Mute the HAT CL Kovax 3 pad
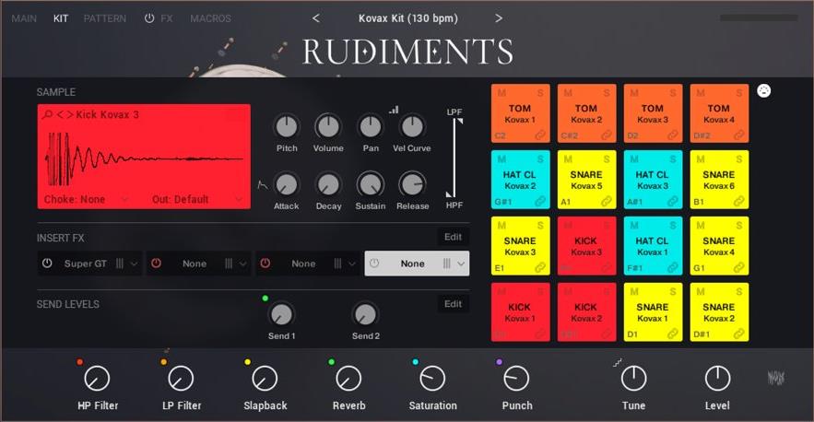This screenshot has height=422, width=814. point(634,158)
